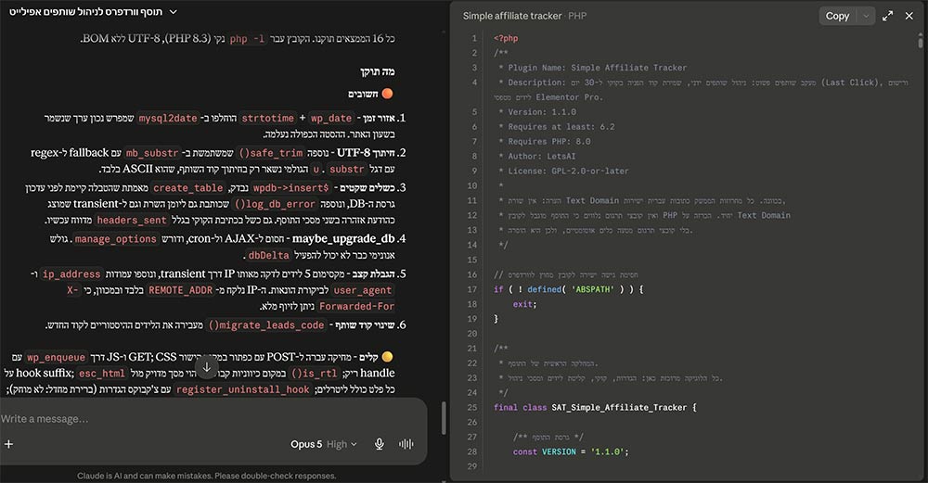Image resolution: width=928 pixels, height=483 pixels.
Task: Click the '<?php' opening tag line
Action: [x=506, y=38]
